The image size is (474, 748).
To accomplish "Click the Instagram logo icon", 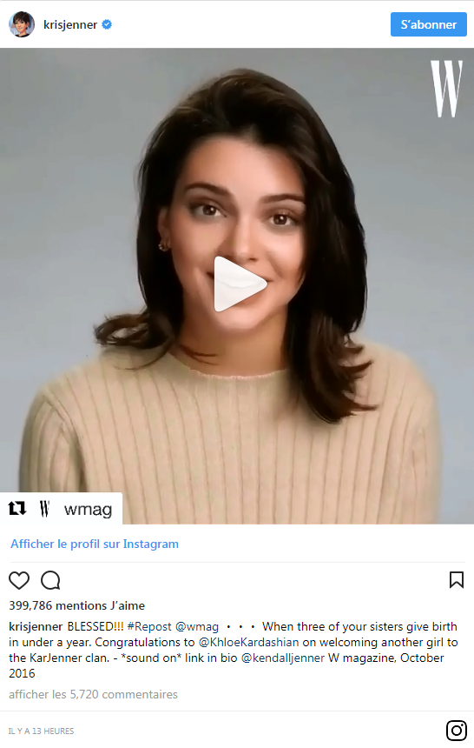I will click(456, 731).
